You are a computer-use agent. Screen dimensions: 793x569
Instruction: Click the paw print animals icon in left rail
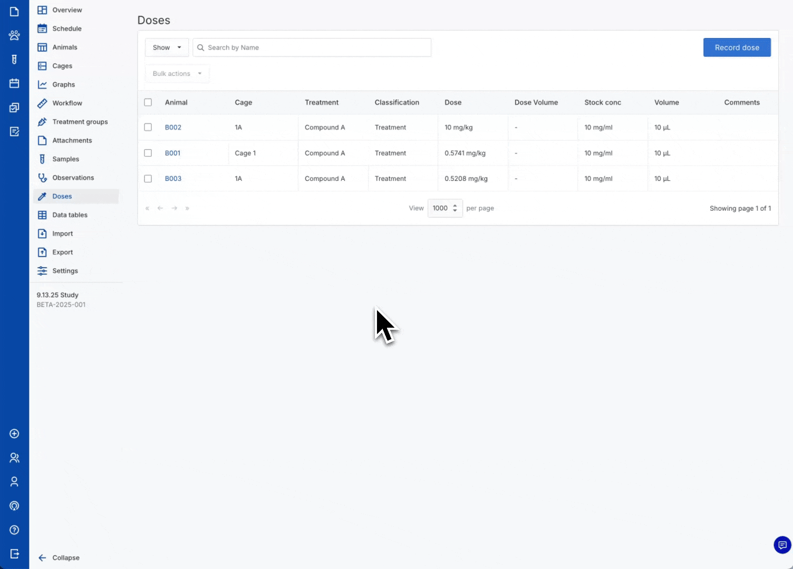tap(14, 35)
